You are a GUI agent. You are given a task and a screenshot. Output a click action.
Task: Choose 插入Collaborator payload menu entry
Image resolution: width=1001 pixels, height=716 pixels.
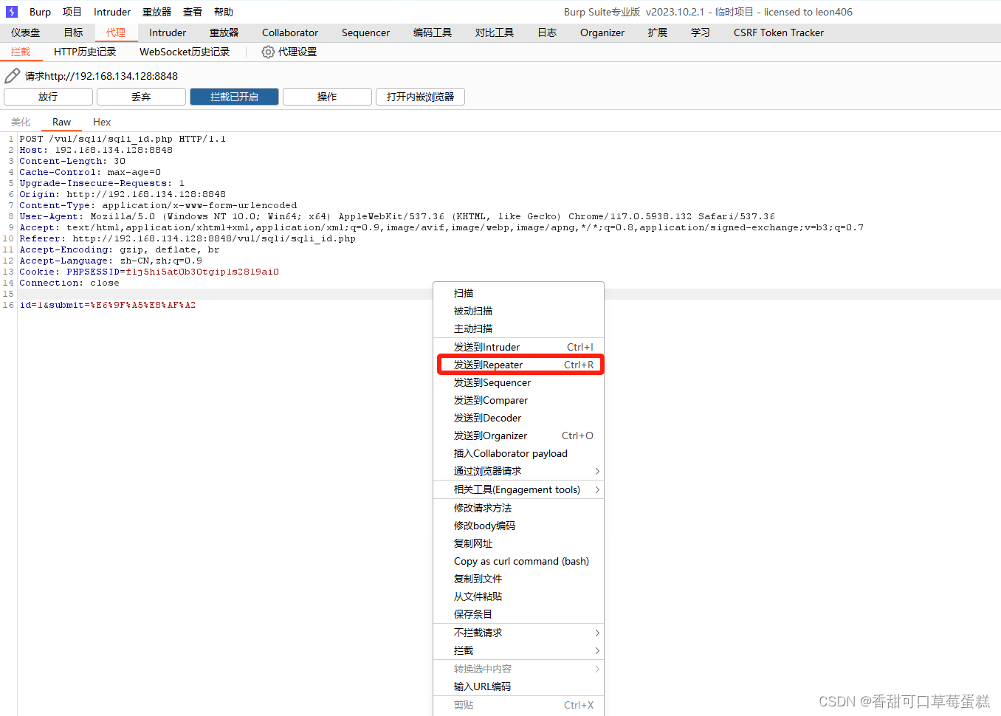[518, 453]
